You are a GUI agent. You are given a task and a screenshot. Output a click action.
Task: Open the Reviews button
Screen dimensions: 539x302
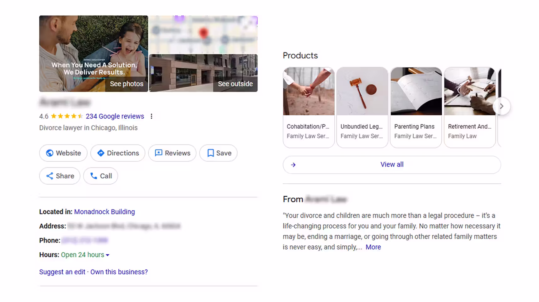[x=172, y=153]
